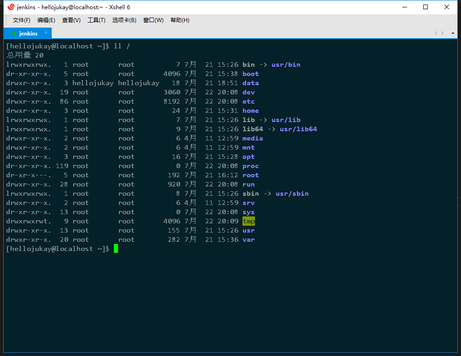This screenshot has height=356, width=461.
Task: Open the 查看(V) menu
Action: tap(71, 20)
